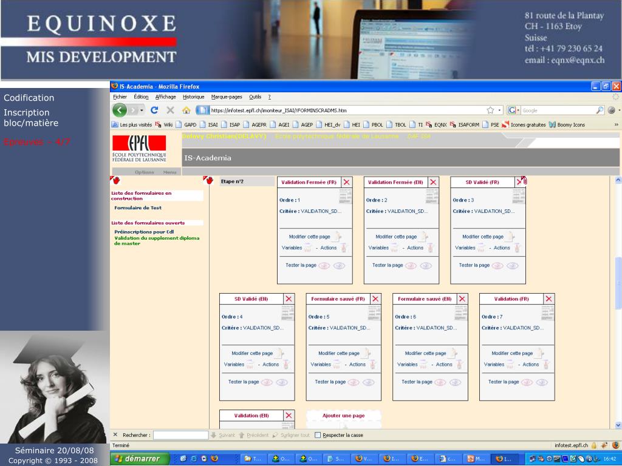Image resolution: width=622 pixels, height=466 pixels.
Task: Click Précédent in the find bar
Action: click(x=254, y=435)
